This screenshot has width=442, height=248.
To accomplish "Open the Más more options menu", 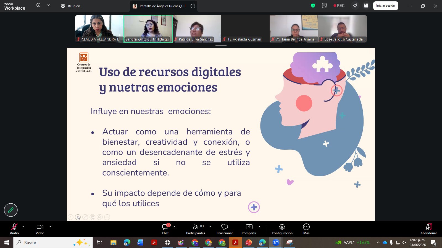I will tap(306, 229).
